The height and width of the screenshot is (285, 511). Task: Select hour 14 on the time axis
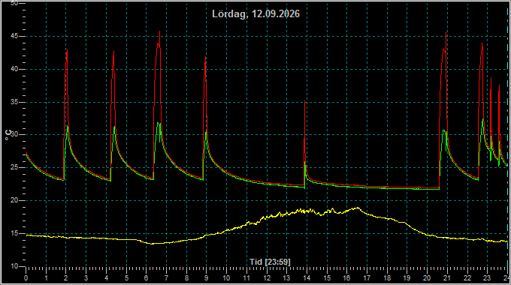point(307,278)
